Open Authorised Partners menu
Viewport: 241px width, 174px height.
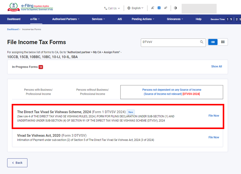66,19
